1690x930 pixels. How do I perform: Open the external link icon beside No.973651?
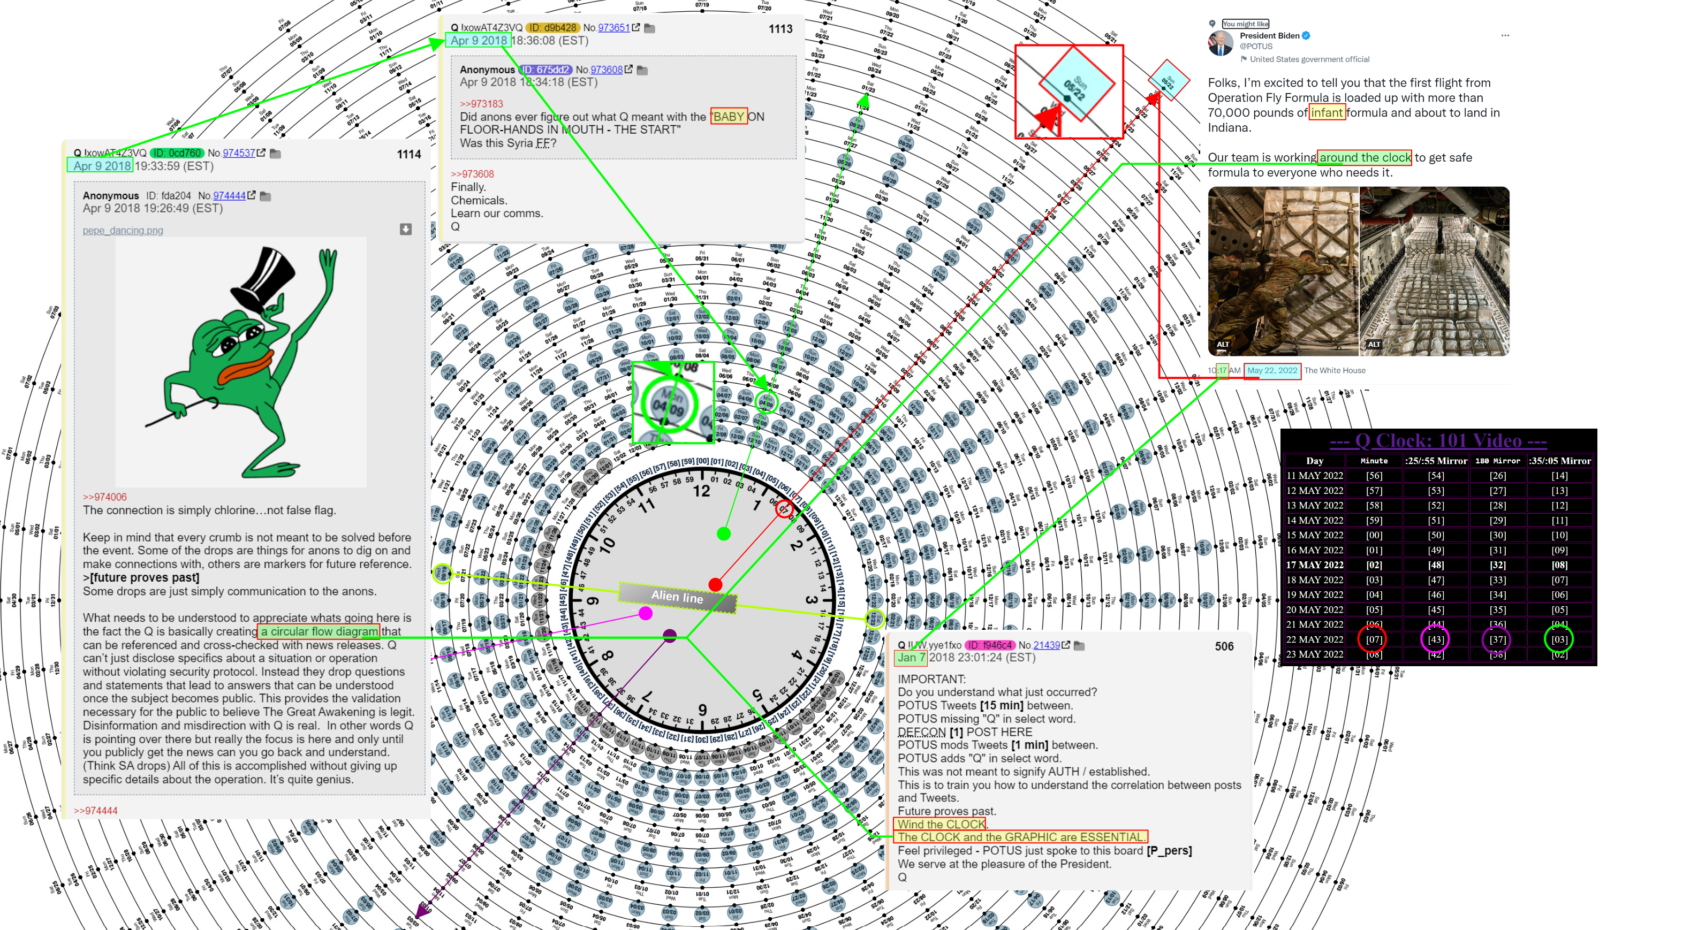click(636, 27)
